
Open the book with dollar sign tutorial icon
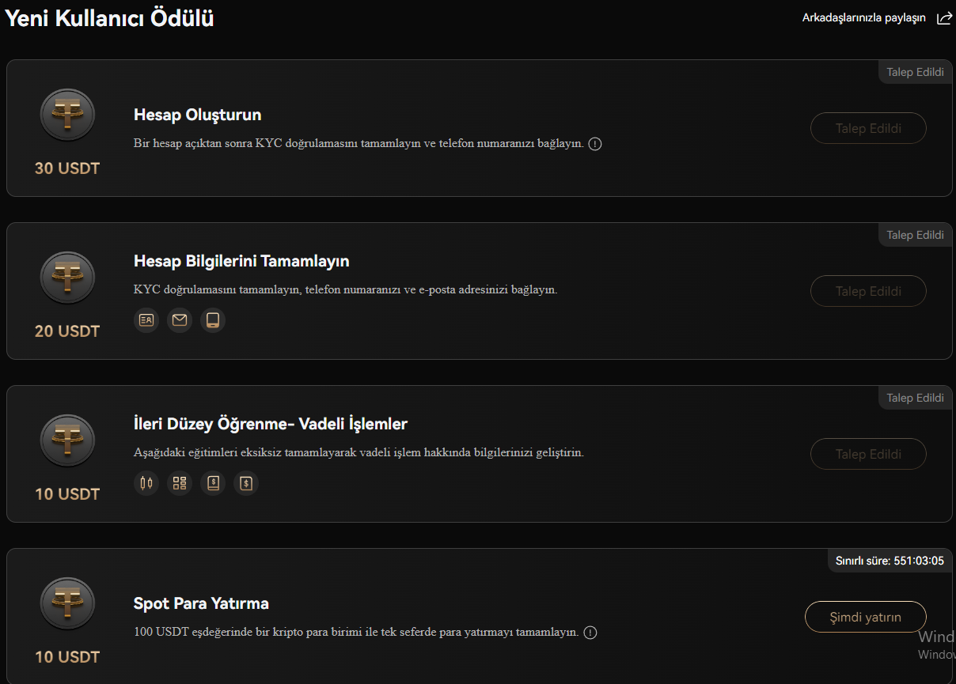(x=213, y=483)
